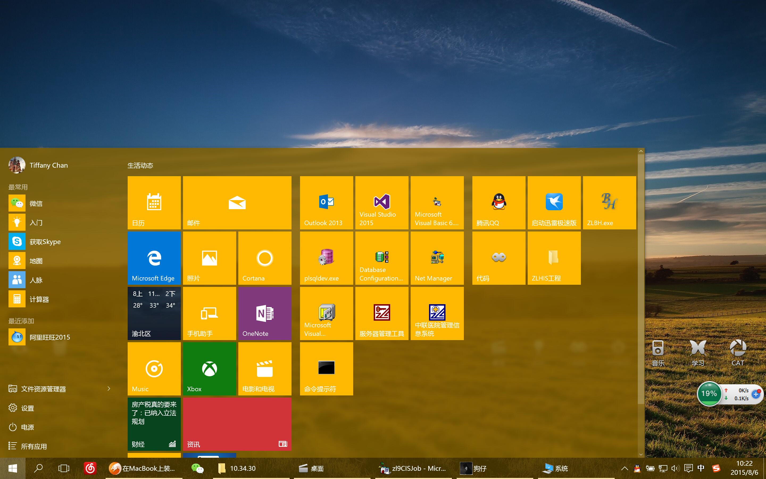Open the volume icon in tray
Image resolution: width=766 pixels, height=479 pixels.
pos(676,468)
